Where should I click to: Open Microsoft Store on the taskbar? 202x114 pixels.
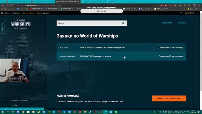(28, 112)
